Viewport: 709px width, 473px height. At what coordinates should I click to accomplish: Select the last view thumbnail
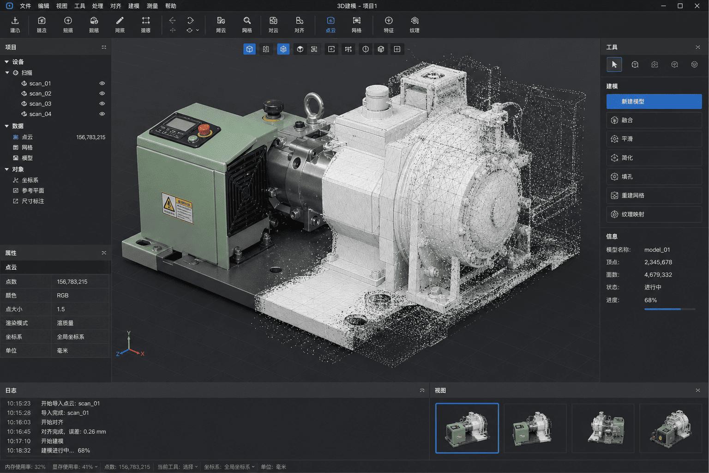pos(671,428)
